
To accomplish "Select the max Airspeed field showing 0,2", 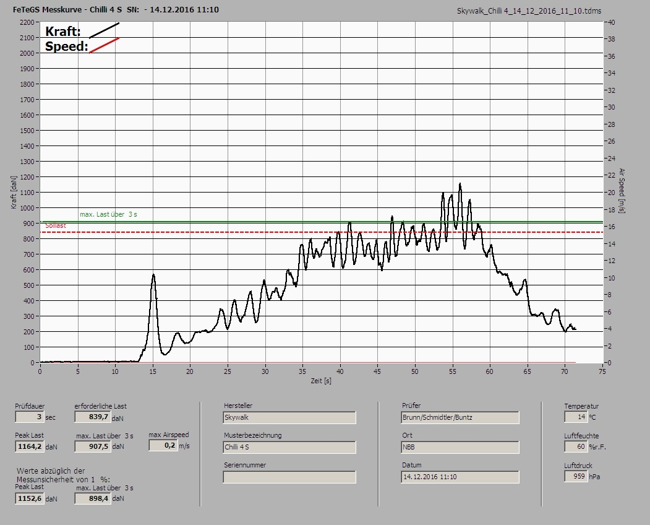I will [163, 445].
